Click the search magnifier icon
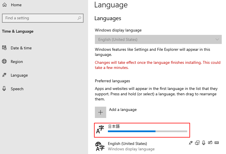Screen dimensions: 226x154 80,18
